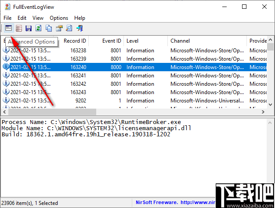Maximize the FullEventLogView window
The width and height of the screenshot is (275, 208).
(244, 7)
